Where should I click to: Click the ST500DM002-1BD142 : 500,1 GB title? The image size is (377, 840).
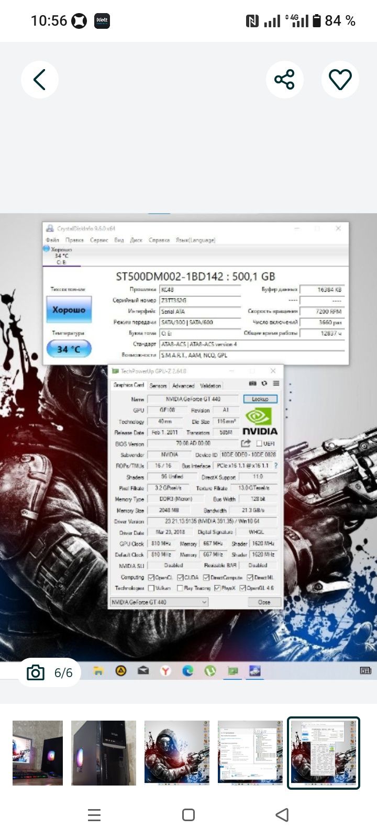tap(195, 276)
